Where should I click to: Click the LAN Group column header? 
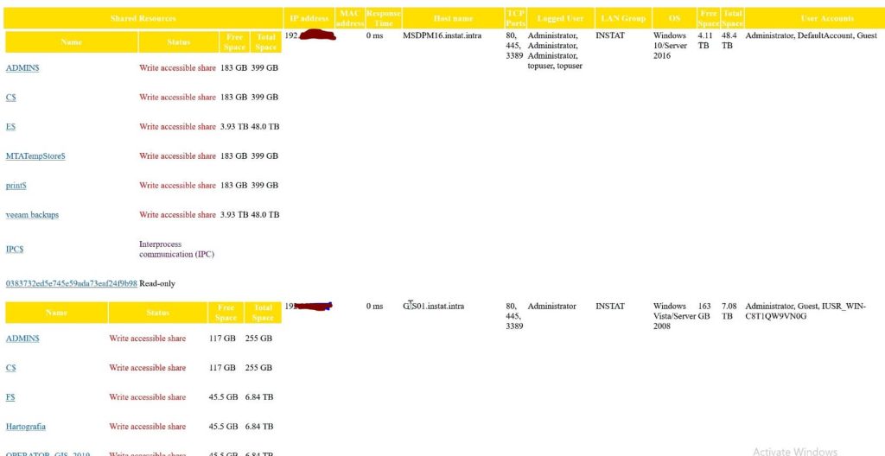pyautogui.click(x=622, y=18)
